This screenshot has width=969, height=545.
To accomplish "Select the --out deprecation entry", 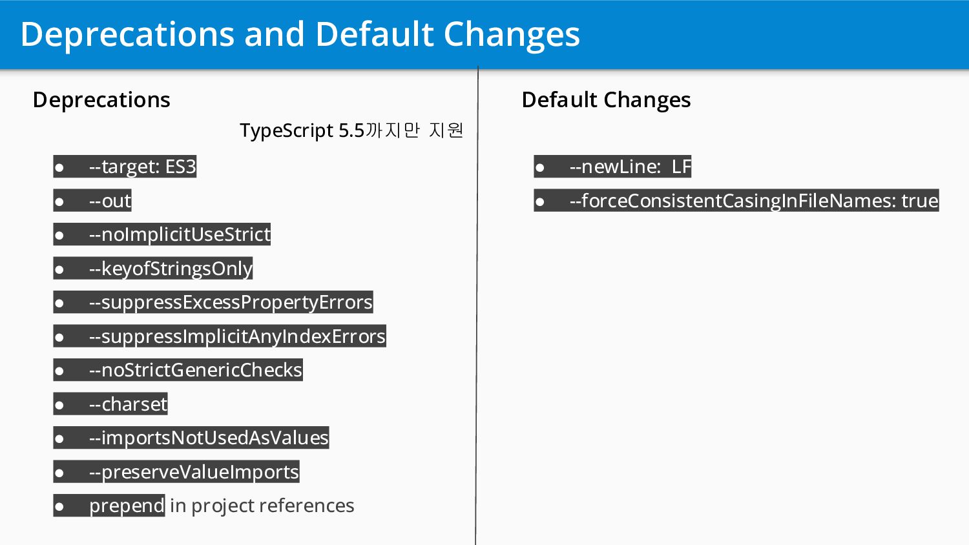I will click(92, 201).
